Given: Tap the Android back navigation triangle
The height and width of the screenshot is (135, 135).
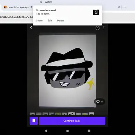Looking at the screenshot, I should click(x=46, y=131).
